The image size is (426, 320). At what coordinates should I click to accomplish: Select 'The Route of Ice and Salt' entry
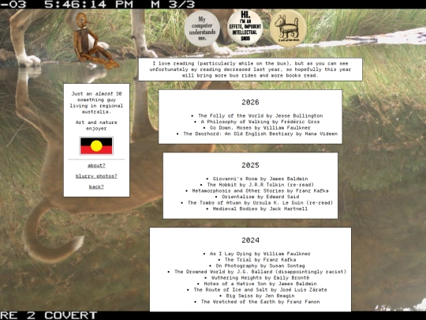click(x=260, y=289)
